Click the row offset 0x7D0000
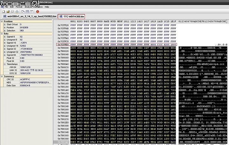Image resolution: width=229 pixels, height=145 pixels. 63,48
